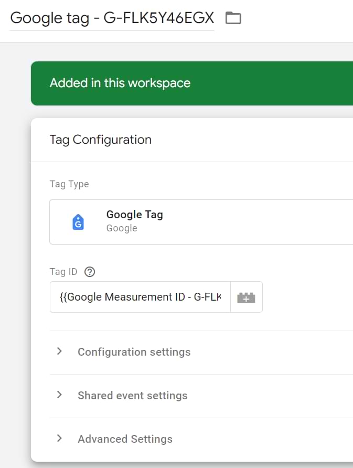
Task: Expand the chevron beside Shared event settings
Action: [x=59, y=395]
